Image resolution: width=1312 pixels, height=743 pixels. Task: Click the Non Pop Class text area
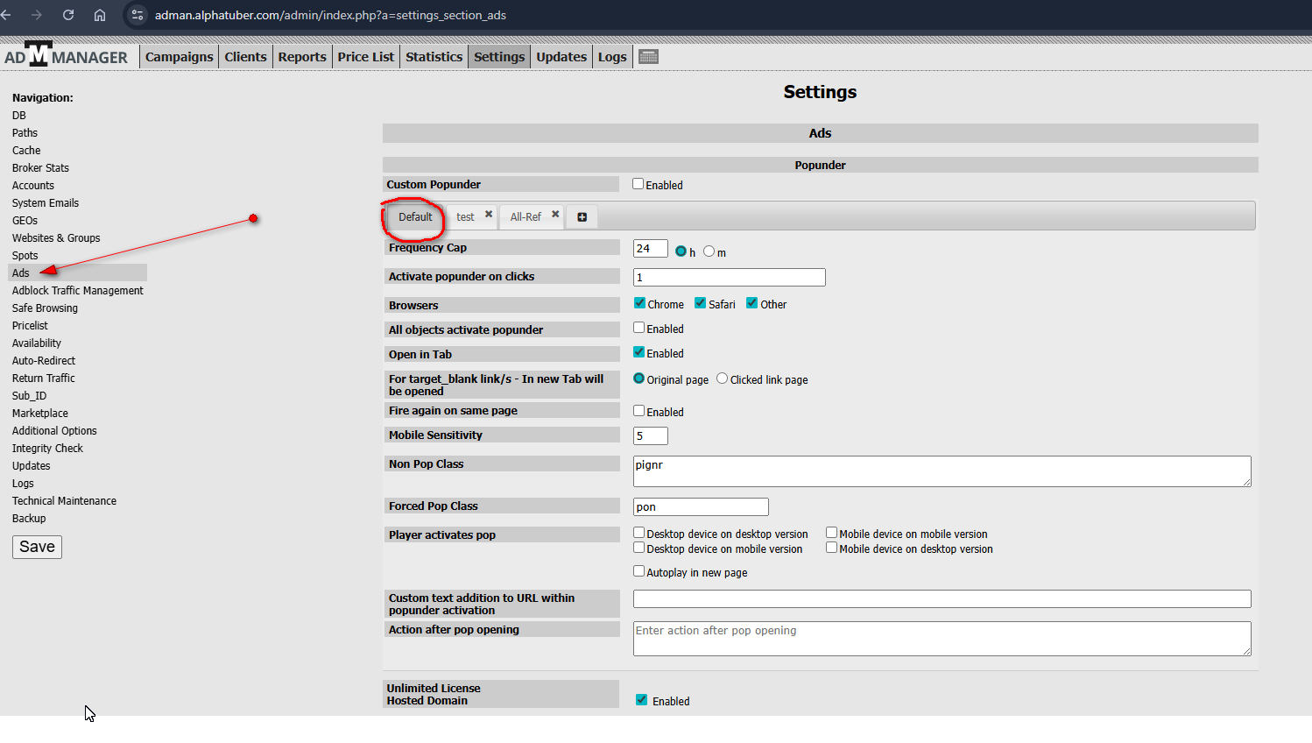[942, 471]
